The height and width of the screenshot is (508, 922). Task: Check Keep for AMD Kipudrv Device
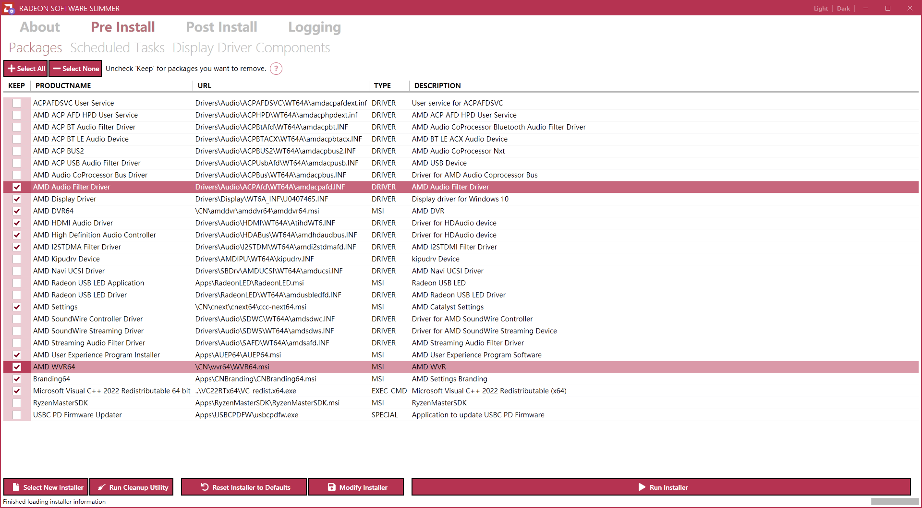[17, 259]
